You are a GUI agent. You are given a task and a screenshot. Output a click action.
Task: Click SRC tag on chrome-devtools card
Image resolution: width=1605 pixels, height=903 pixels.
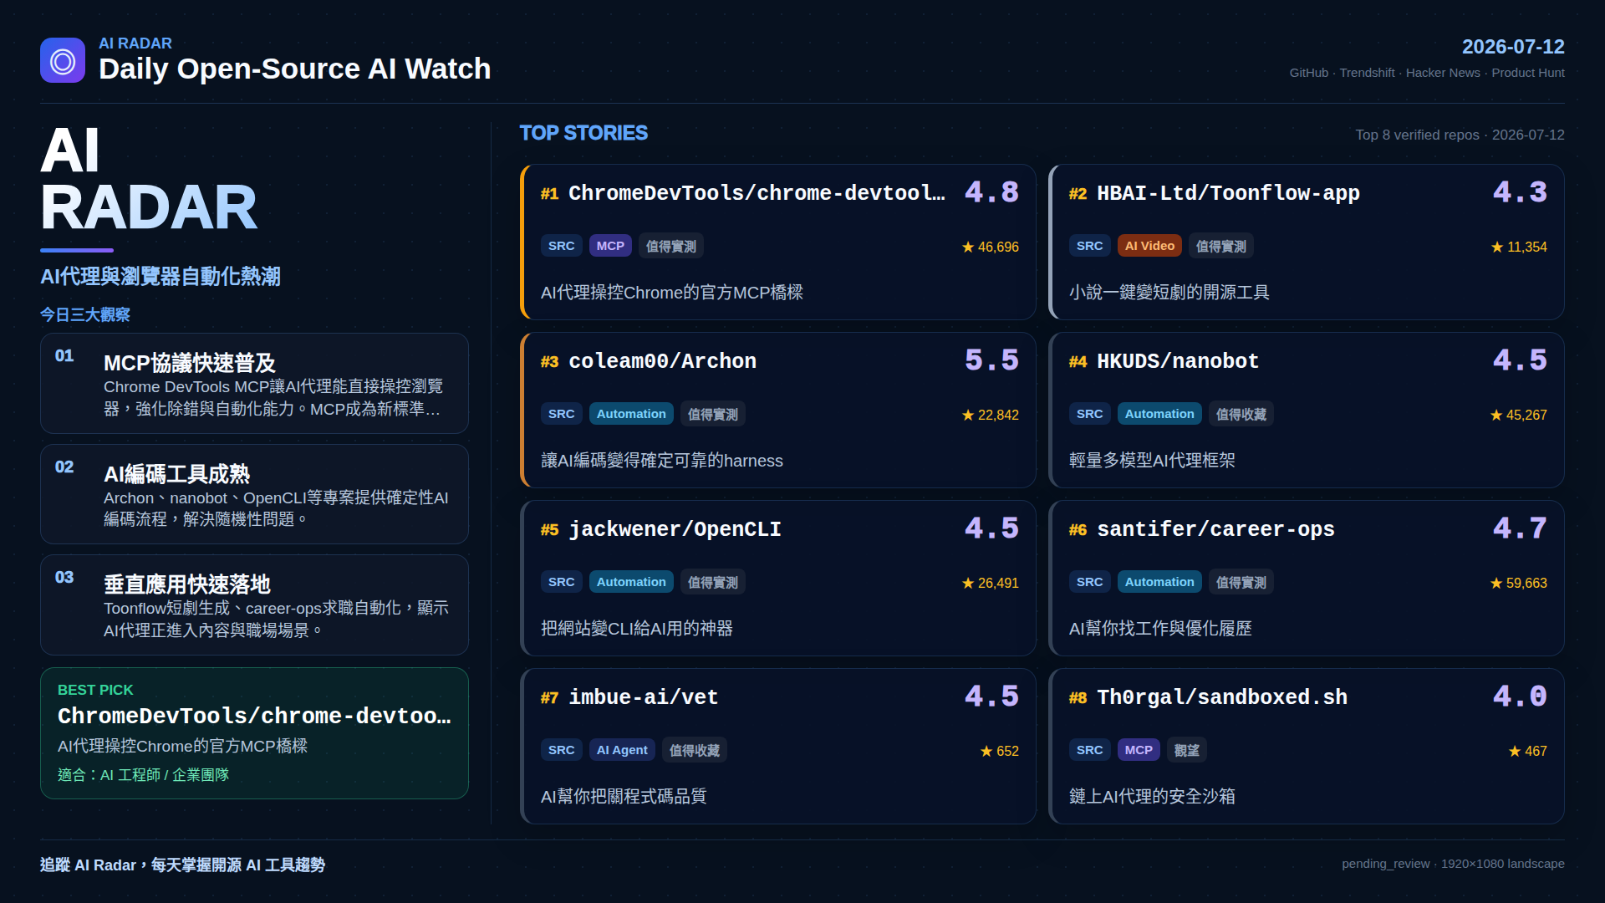point(561,246)
